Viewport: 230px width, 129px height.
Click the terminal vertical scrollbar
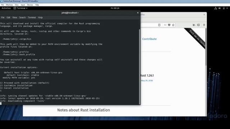point(139,67)
